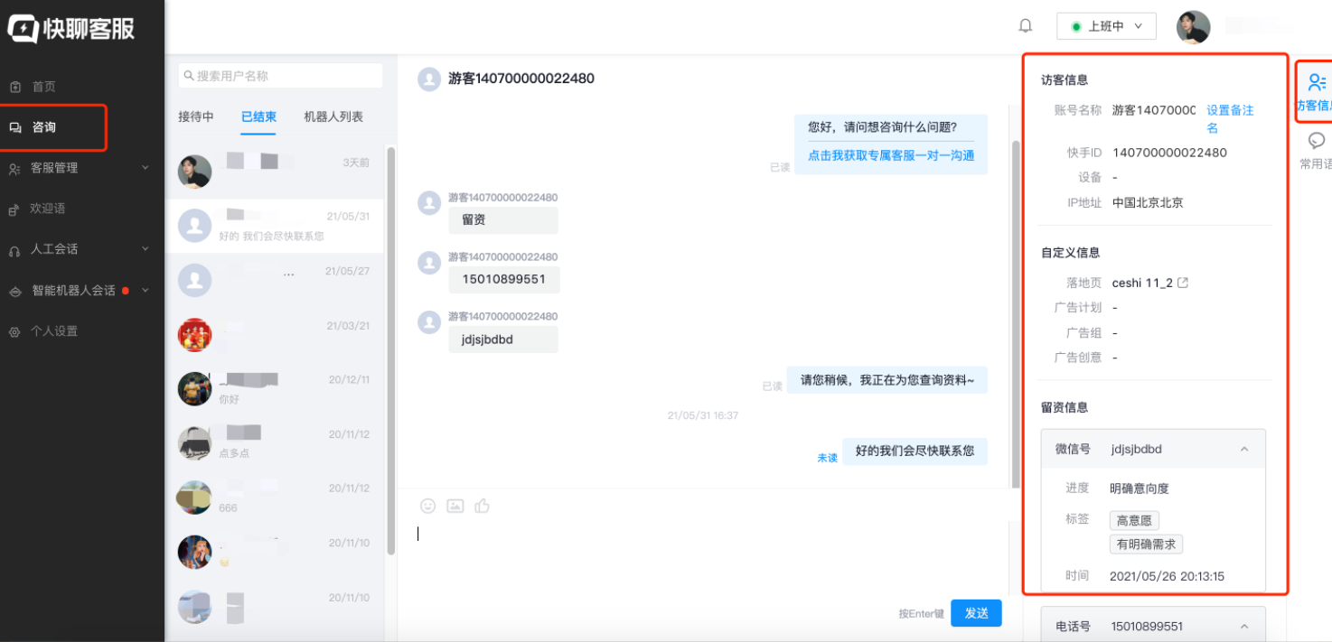Switch to the 接待中 tab
This screenshot has width=1332, height=642.
tap(195, 116)
